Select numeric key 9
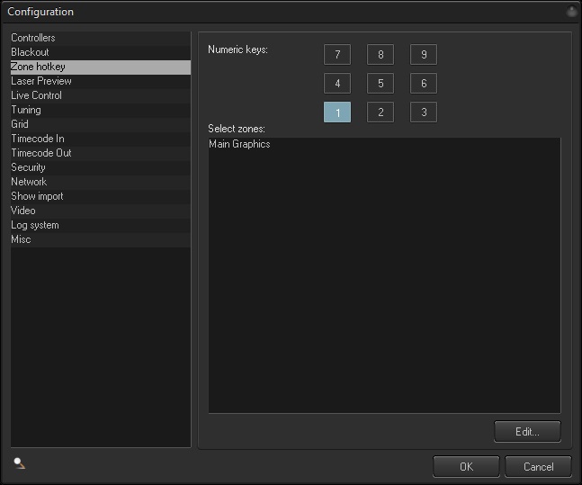The width and height of the screenshot is (582, 485). coord(423,55)
